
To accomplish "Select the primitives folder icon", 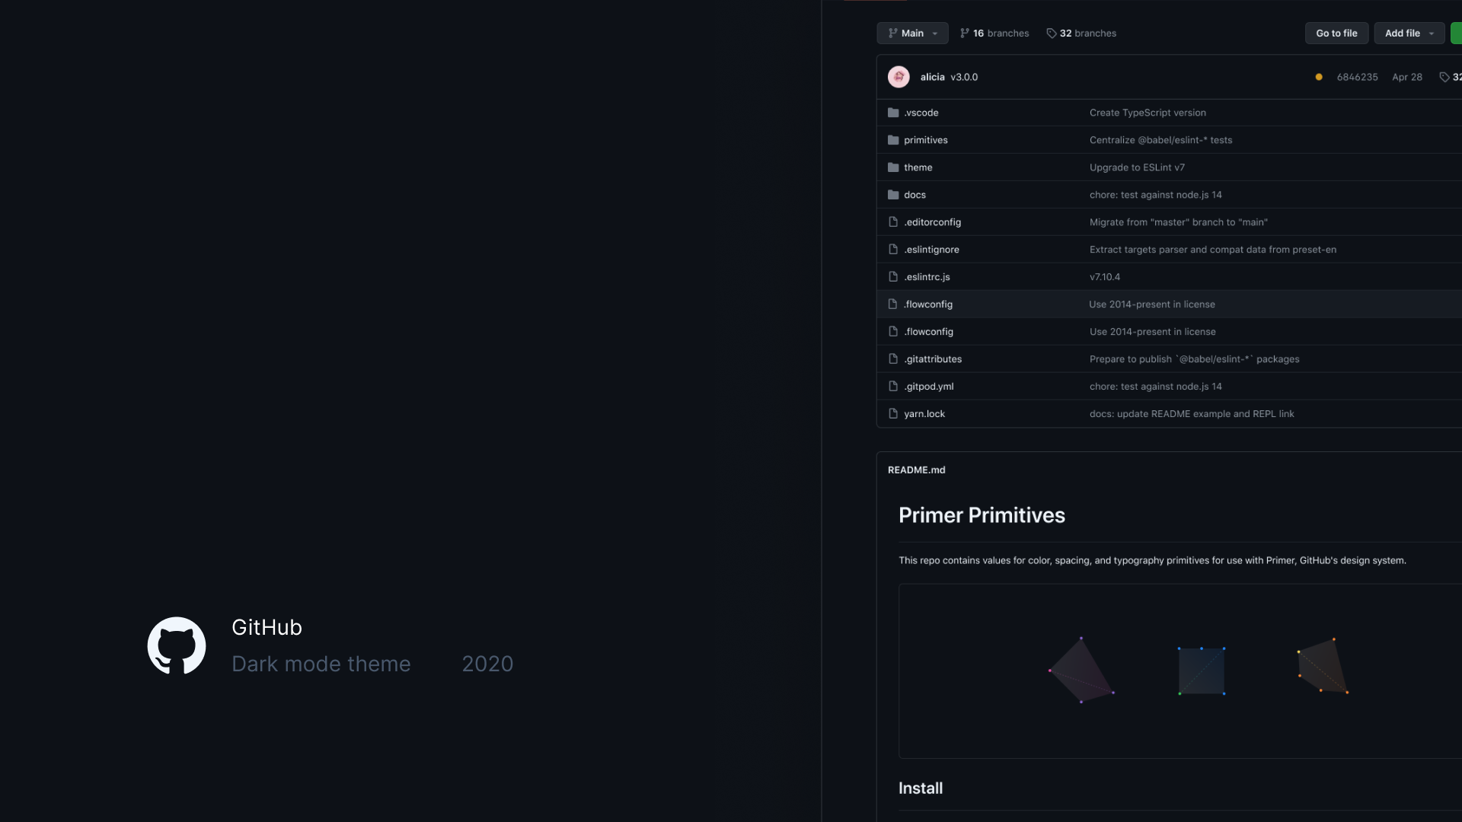I will pyautogui.click(x=894, y=139).
